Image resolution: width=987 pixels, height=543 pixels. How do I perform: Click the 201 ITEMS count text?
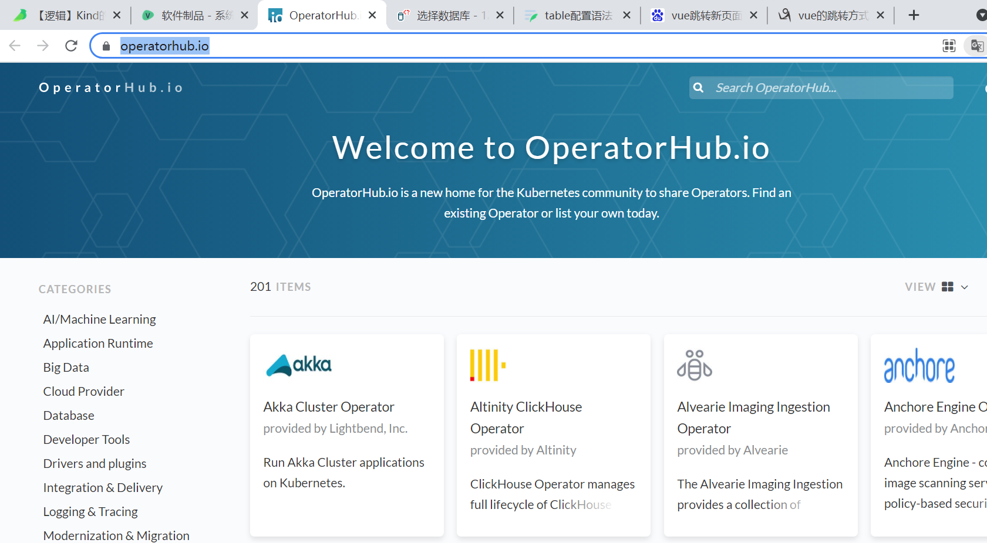tap(281, 287)
